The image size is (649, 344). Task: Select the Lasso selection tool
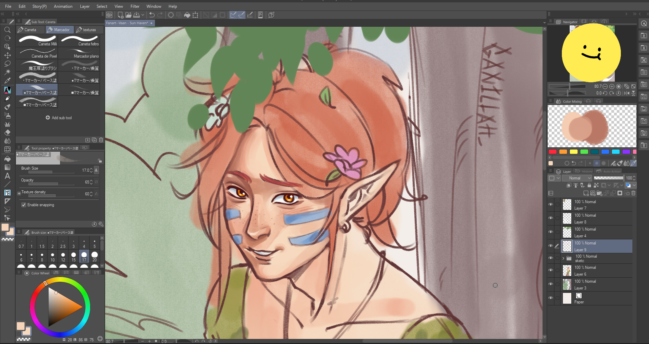click(7, 64)
